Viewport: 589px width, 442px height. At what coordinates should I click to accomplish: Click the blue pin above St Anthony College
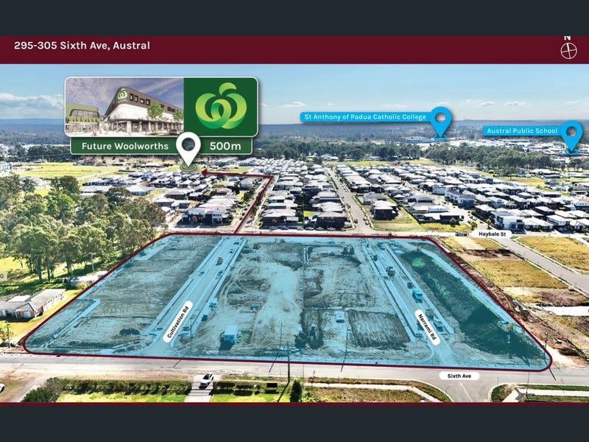tap(440, 120)
